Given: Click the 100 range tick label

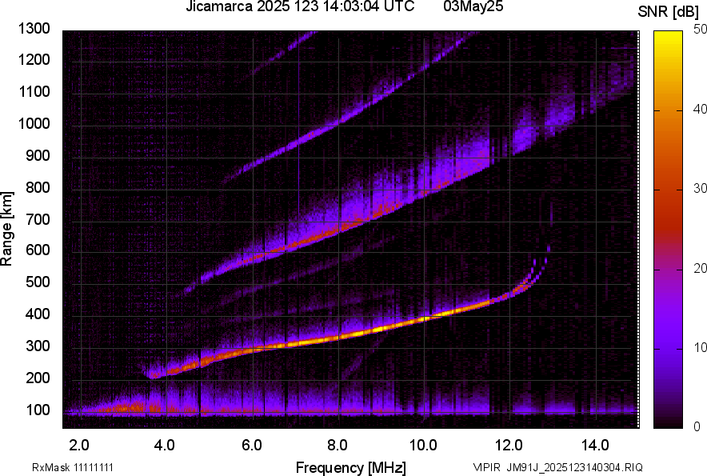Looking at the screenshot, I should [38, 410].
